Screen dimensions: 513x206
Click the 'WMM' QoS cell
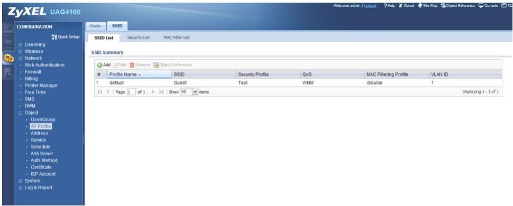point(333,83)
